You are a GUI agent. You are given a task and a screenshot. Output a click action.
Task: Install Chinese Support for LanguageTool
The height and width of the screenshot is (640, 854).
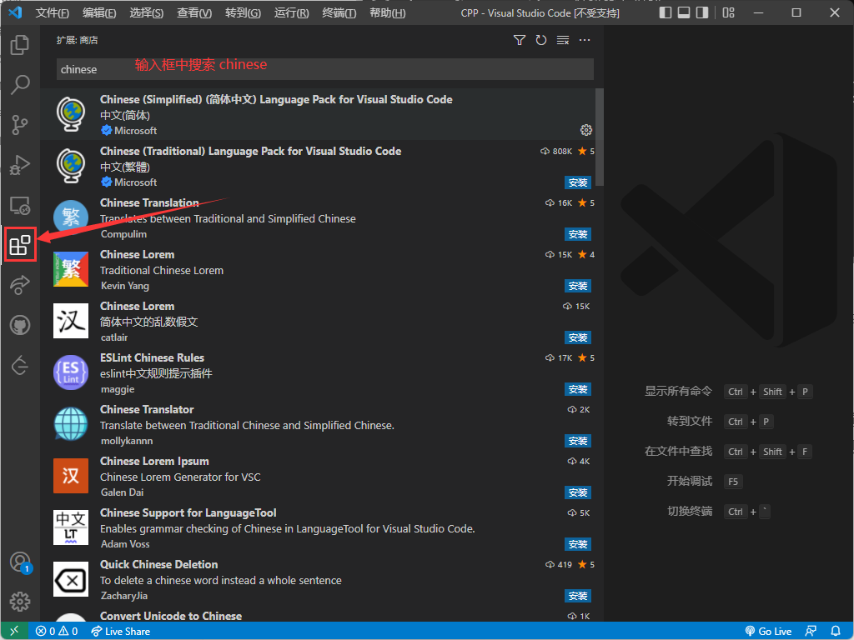tap(578, 544)
